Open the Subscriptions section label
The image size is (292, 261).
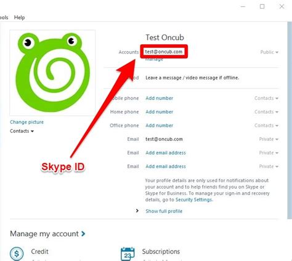coord(161,252)
